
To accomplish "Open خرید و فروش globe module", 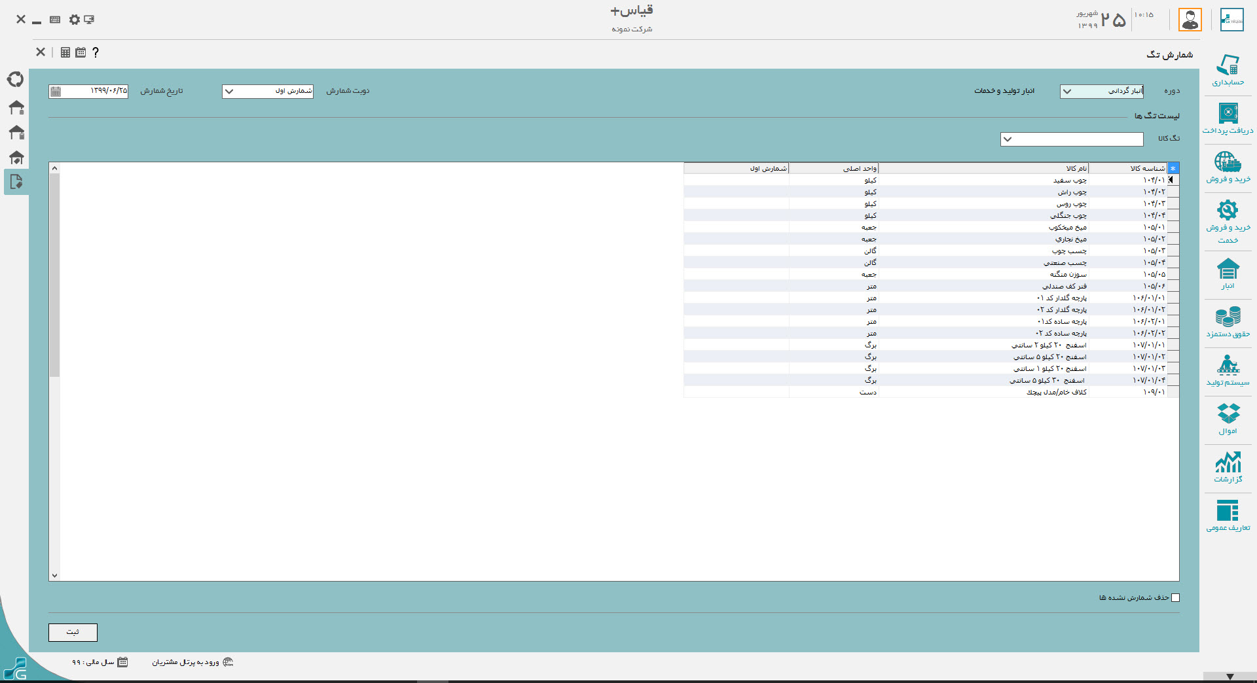I will (1228, 167).
